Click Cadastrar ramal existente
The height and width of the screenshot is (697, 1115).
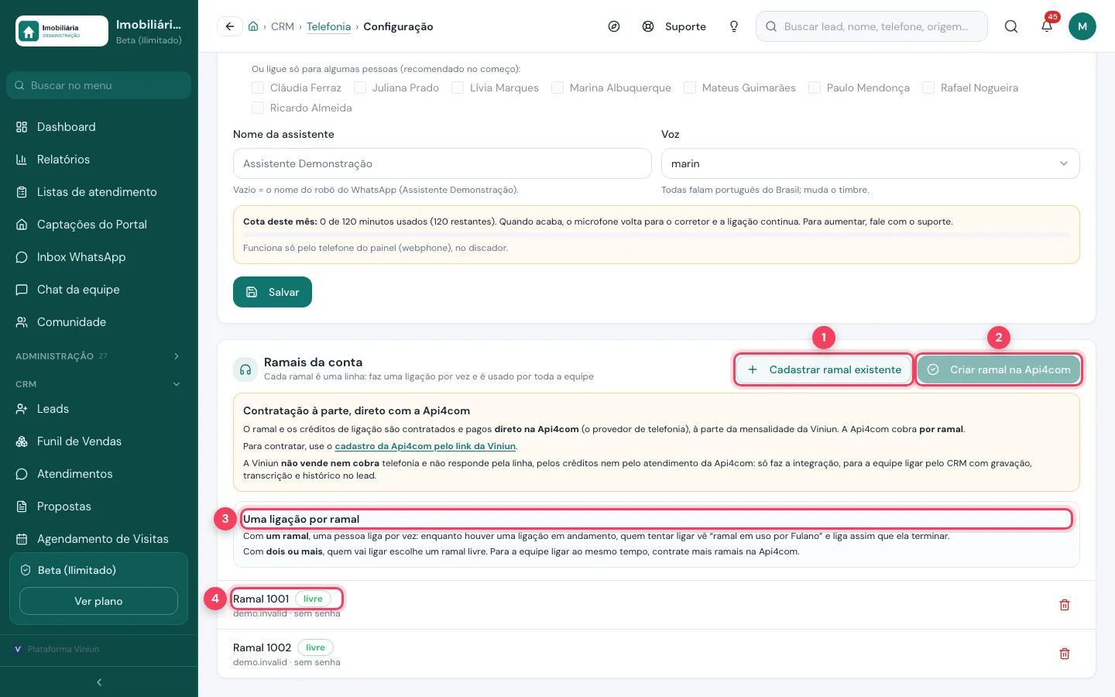824,369
